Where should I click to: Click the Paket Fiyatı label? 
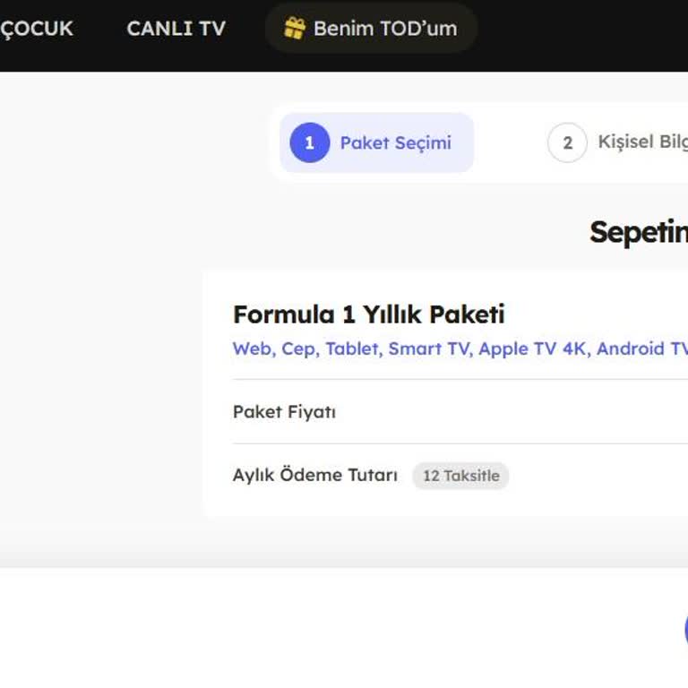284,412
